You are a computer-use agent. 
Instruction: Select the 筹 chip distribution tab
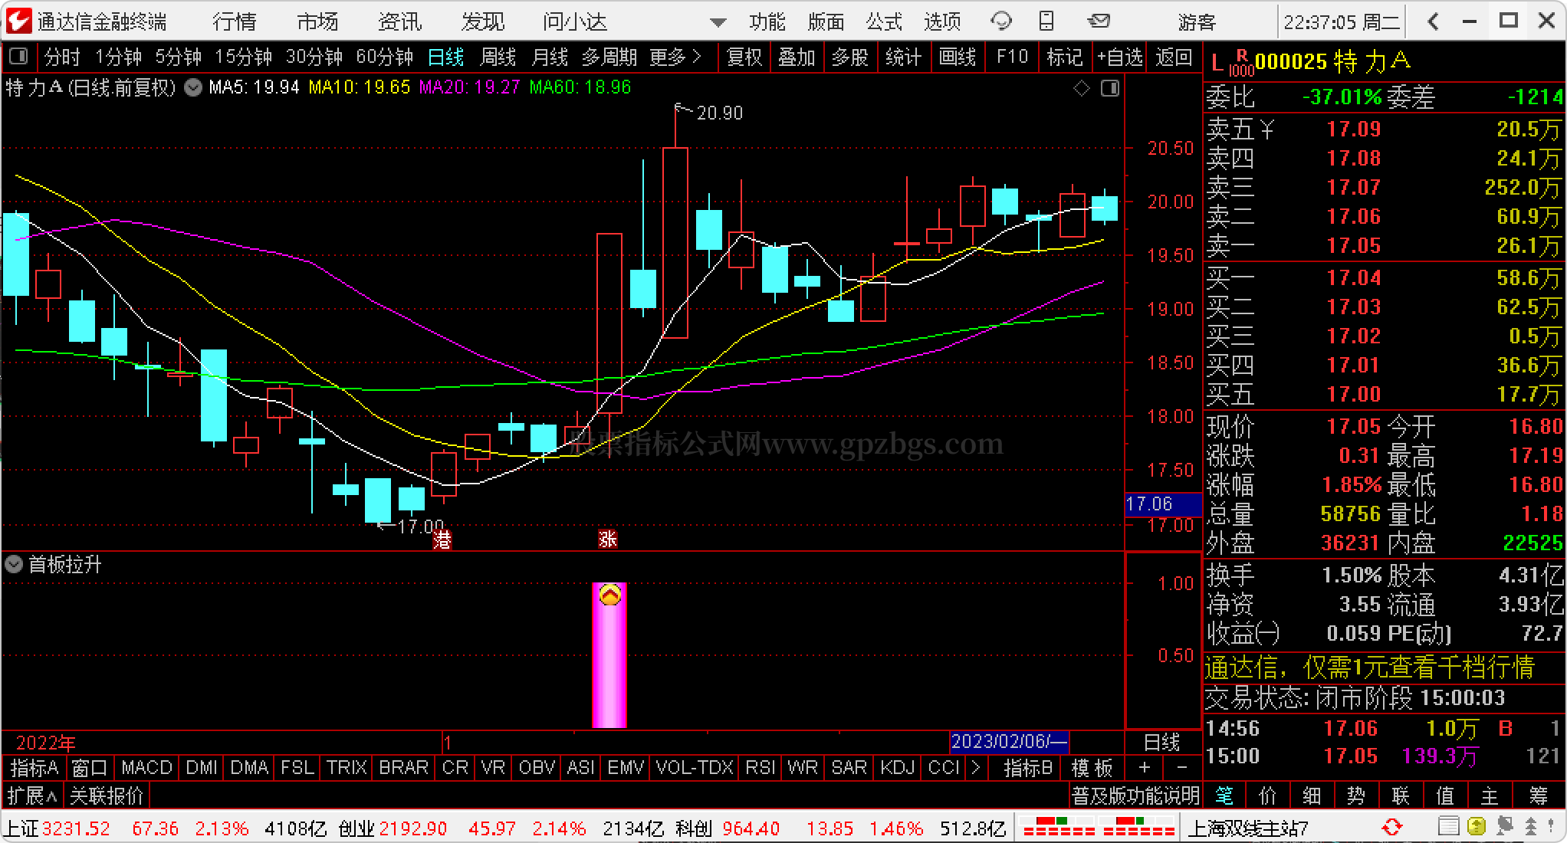pyautogui.click(x=1538, y=795)
